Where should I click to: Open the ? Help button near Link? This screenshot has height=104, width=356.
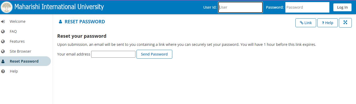point(328,23)
